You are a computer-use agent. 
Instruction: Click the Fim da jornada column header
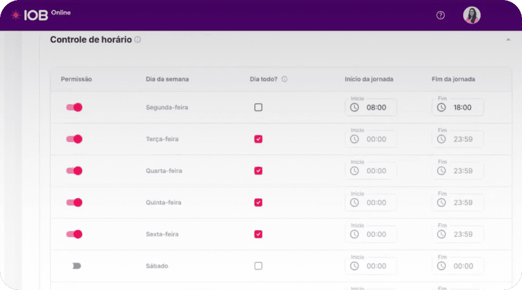[x=453, y=79]
